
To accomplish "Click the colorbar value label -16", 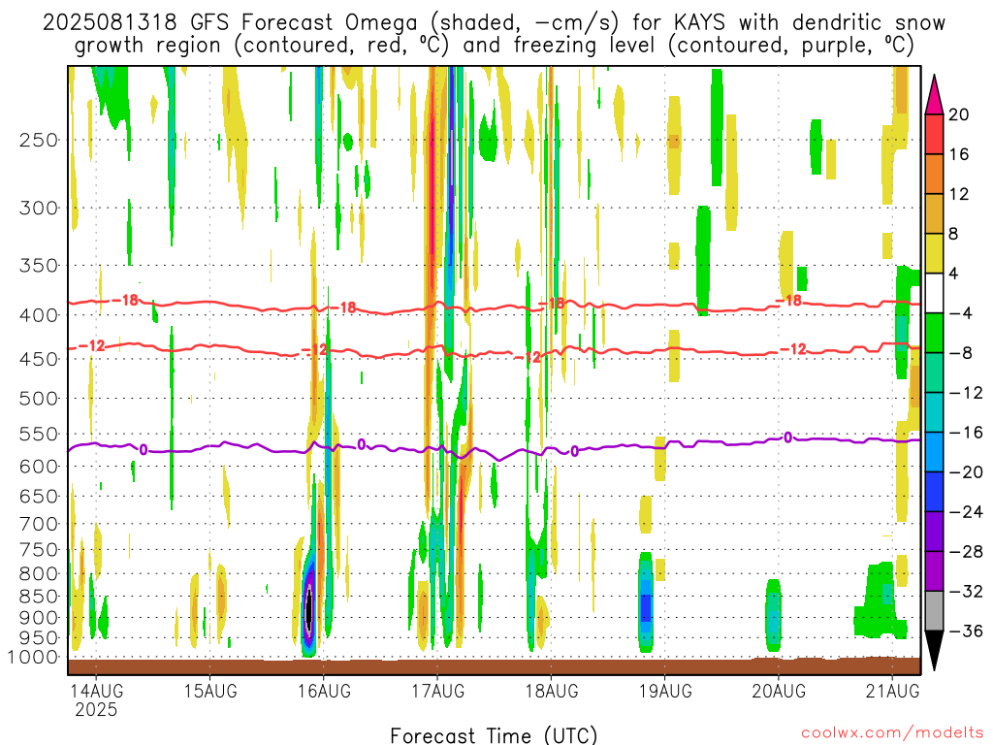I will coord(966,433).
